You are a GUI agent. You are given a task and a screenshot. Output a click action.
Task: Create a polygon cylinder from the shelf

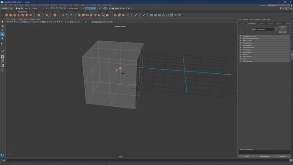point(15,15)
